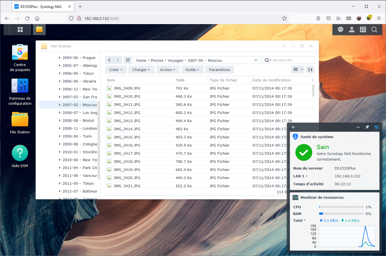Open the DSM user options icon
Screen dimensions: 386x256
[x=352, y=30]
